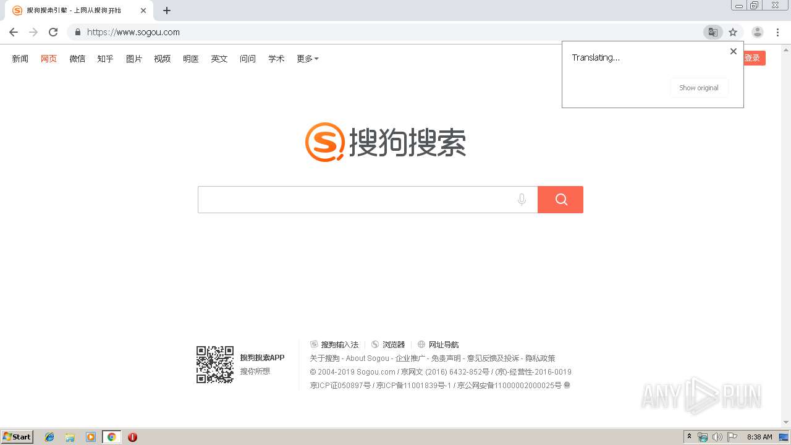Open the Chrome three-dot menu

click(777, 32)
